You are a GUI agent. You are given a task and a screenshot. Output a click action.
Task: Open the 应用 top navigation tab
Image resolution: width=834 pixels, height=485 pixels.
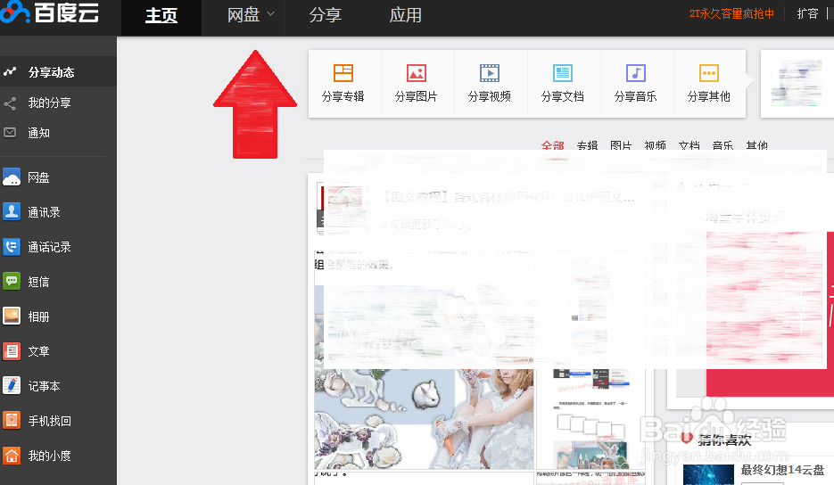[406, 15]
